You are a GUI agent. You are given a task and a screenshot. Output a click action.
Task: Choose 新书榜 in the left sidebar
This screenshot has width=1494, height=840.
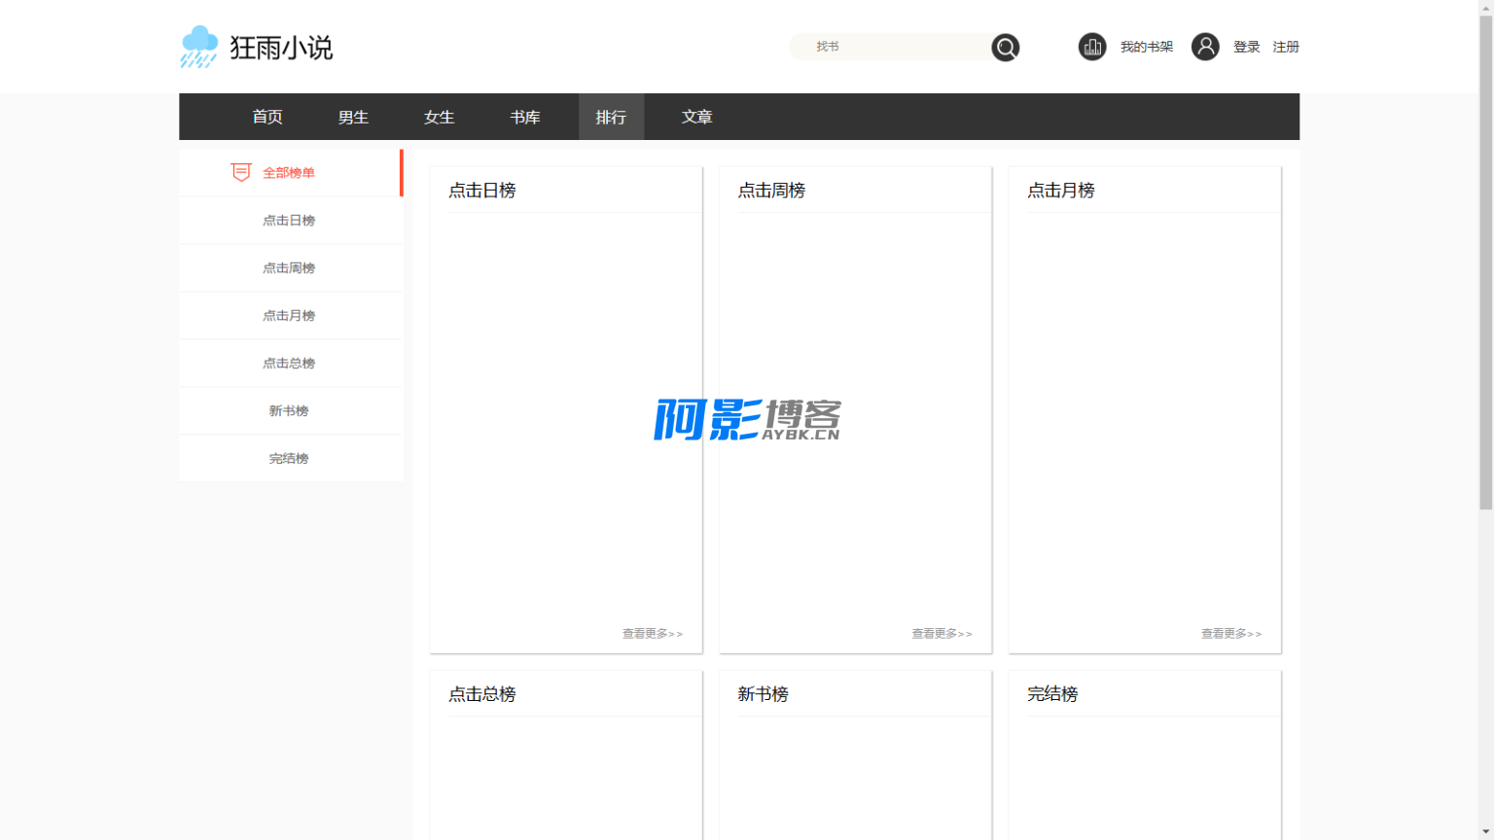pos(289,411)
